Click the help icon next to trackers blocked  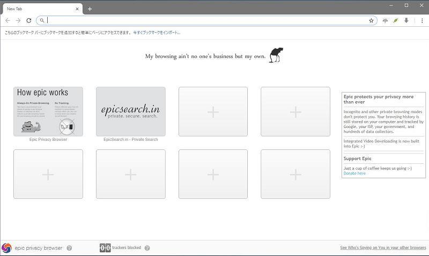coord(147,248)
